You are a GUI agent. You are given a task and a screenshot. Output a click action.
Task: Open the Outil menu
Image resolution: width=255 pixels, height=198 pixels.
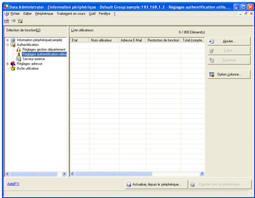pos(92,14)
